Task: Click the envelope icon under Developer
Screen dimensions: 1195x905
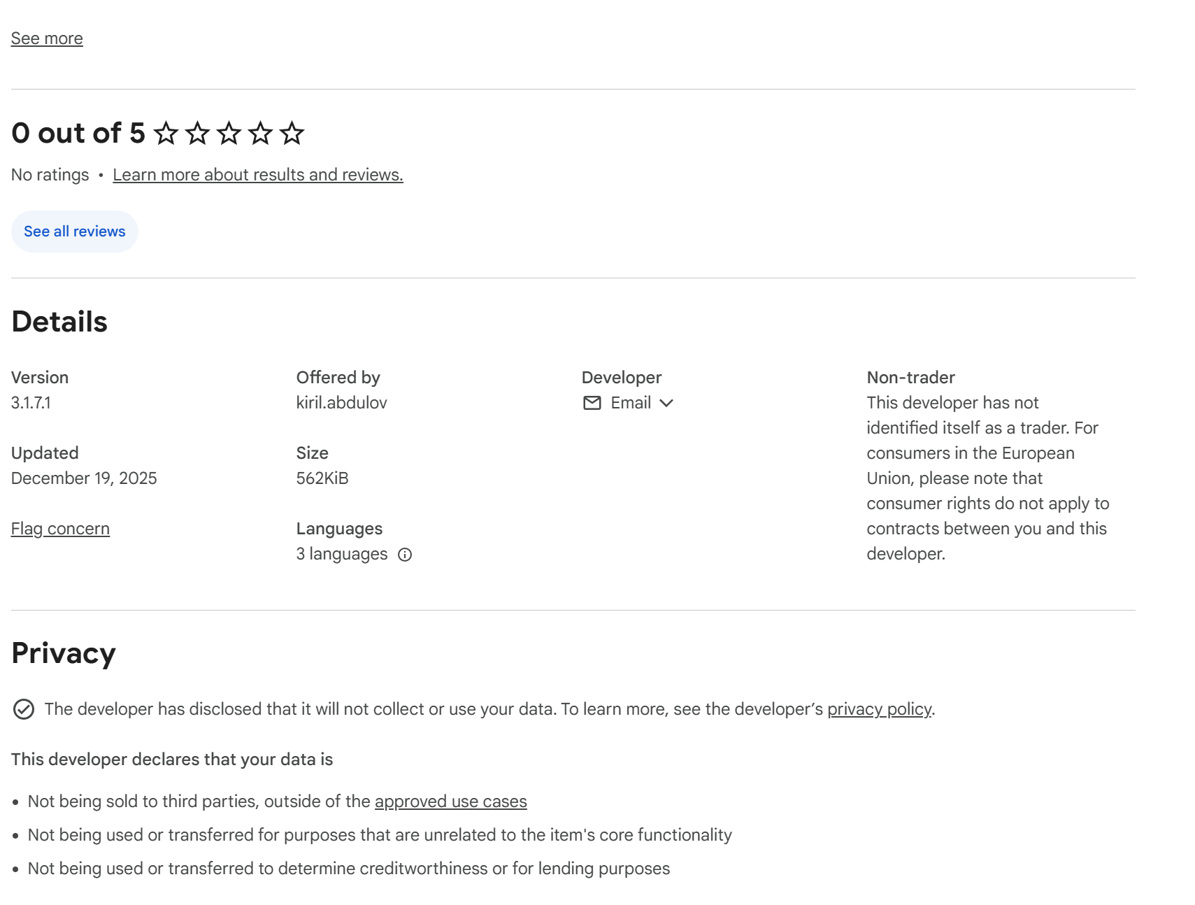Action: 592,403
